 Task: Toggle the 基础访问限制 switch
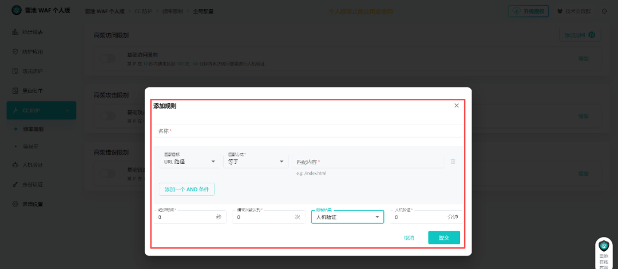pos(107,58)
